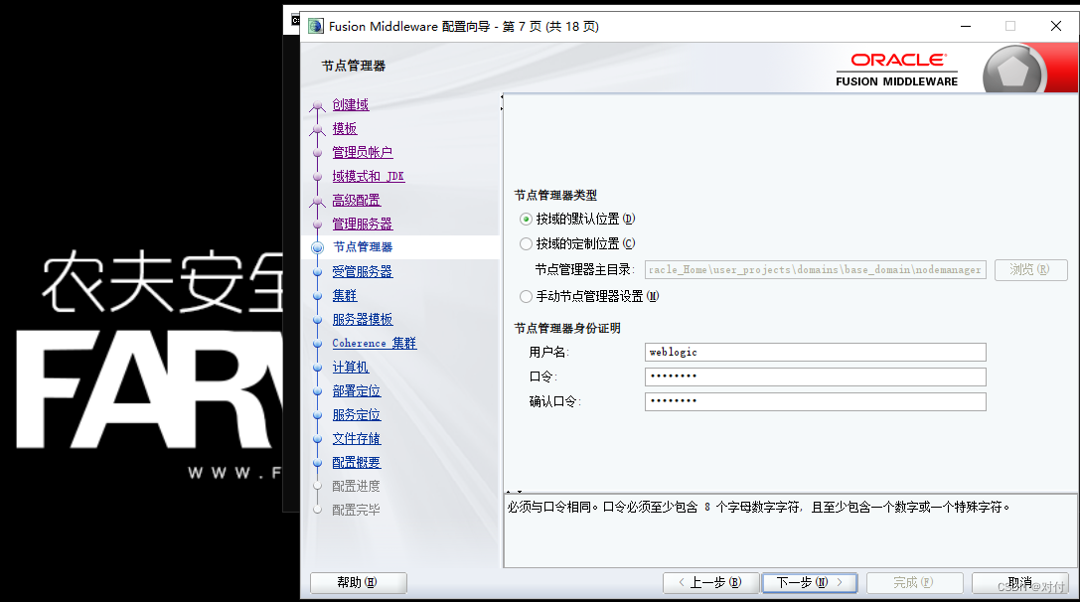
Task: Click 高级配置 step node icon
Action: [x=318, y=202]
